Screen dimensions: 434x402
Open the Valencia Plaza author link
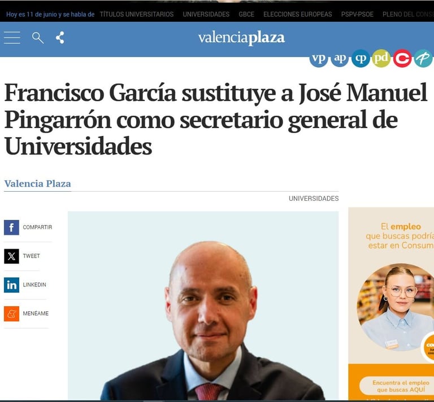(38, 184)
